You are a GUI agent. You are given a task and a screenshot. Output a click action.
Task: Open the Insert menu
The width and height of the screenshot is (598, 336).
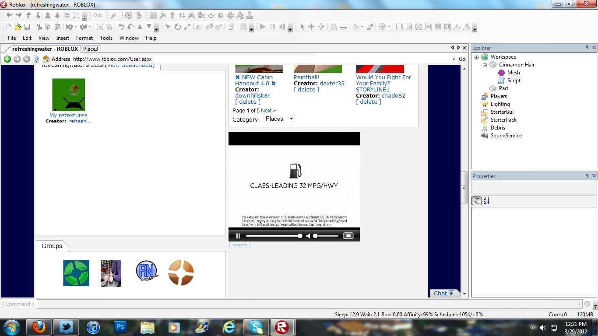click(63, 38)
